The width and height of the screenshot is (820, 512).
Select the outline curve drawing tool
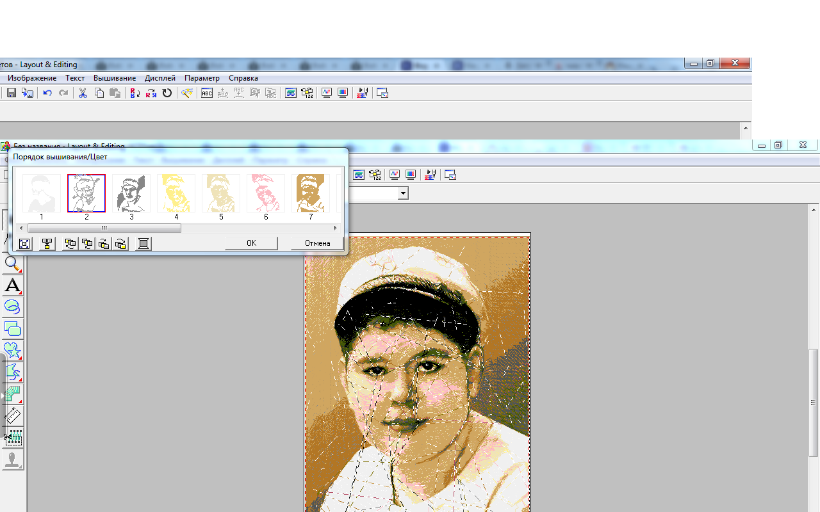point(13,372)
